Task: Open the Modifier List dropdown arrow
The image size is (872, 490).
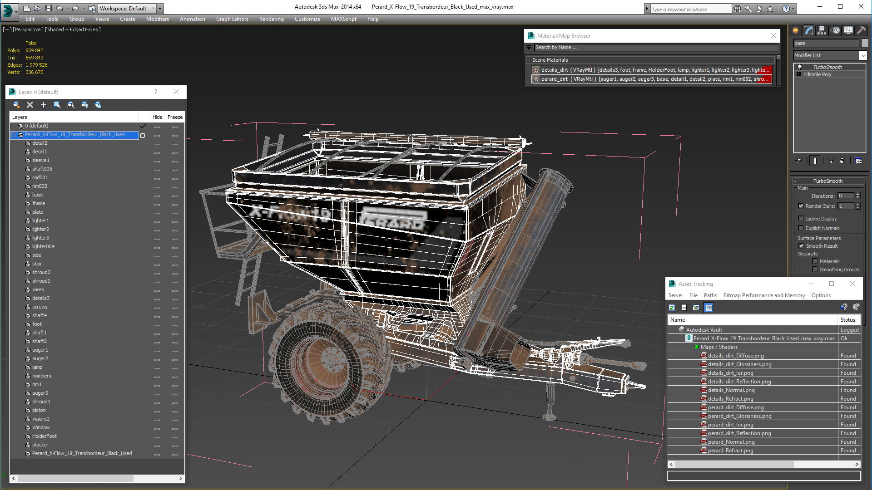Action: (x=863, y=55)
